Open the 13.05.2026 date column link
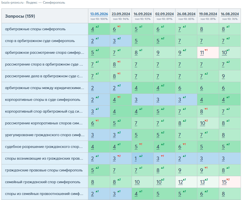Viewport: 242px width, 200px height. [99, 14]
